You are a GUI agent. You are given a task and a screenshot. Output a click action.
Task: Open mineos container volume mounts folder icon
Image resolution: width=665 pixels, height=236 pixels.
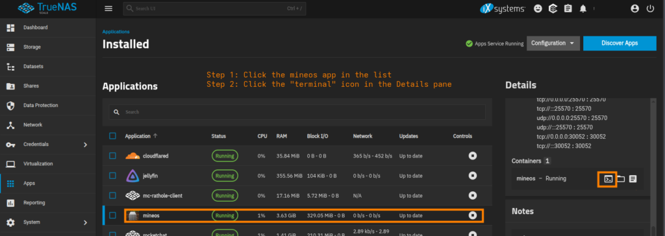coord(621,179)
